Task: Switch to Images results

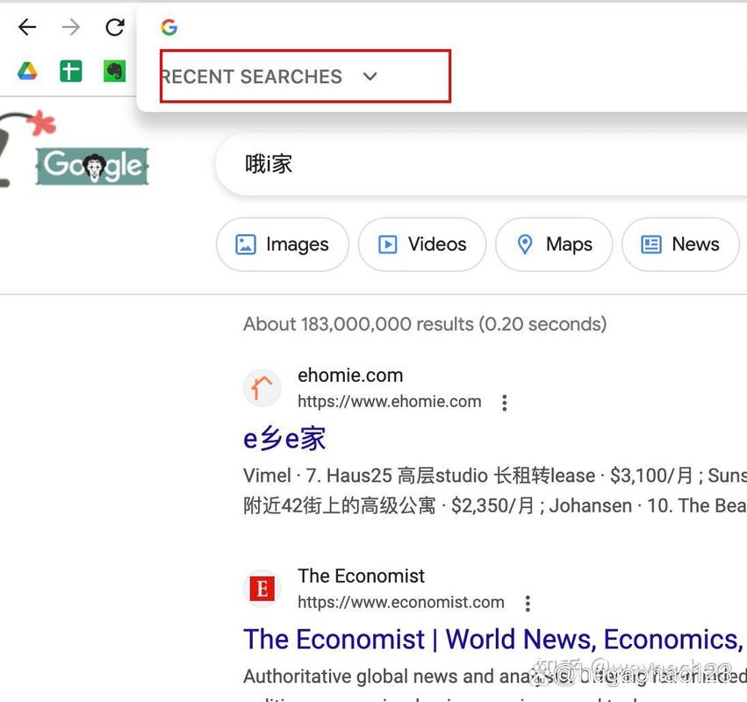Action: (283, 244)
